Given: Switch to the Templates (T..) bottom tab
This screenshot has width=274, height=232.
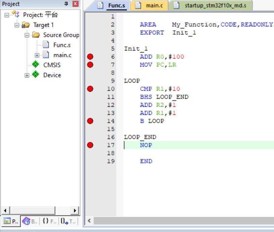Looking at the screenshot, I should 68,221.
